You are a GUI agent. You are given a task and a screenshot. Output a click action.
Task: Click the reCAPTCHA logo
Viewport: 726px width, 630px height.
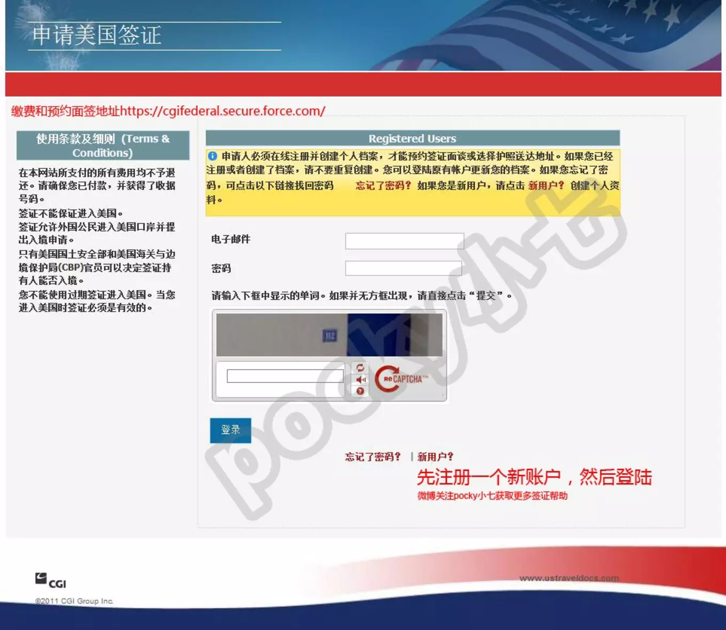click(x=401, y=379)
